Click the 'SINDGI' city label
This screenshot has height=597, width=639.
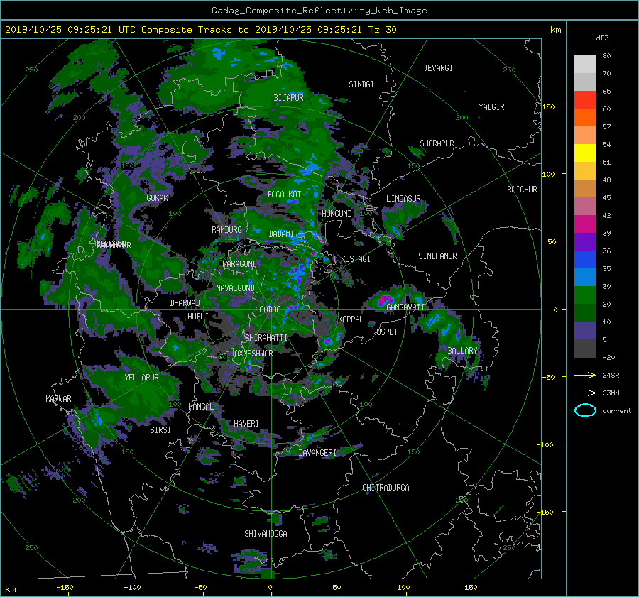[361, 84]
